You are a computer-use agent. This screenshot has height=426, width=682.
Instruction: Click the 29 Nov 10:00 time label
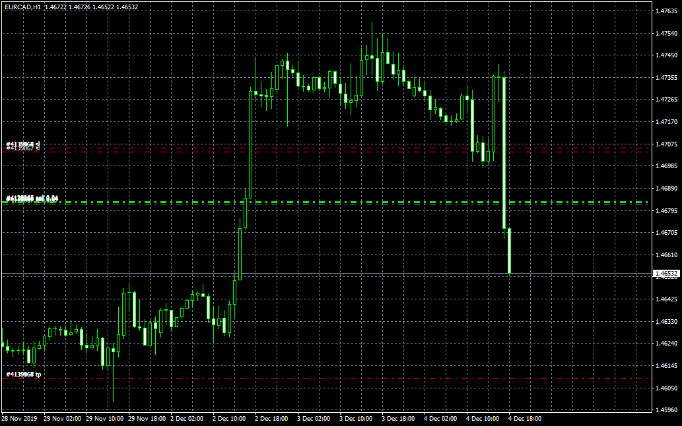click(104, 419)
